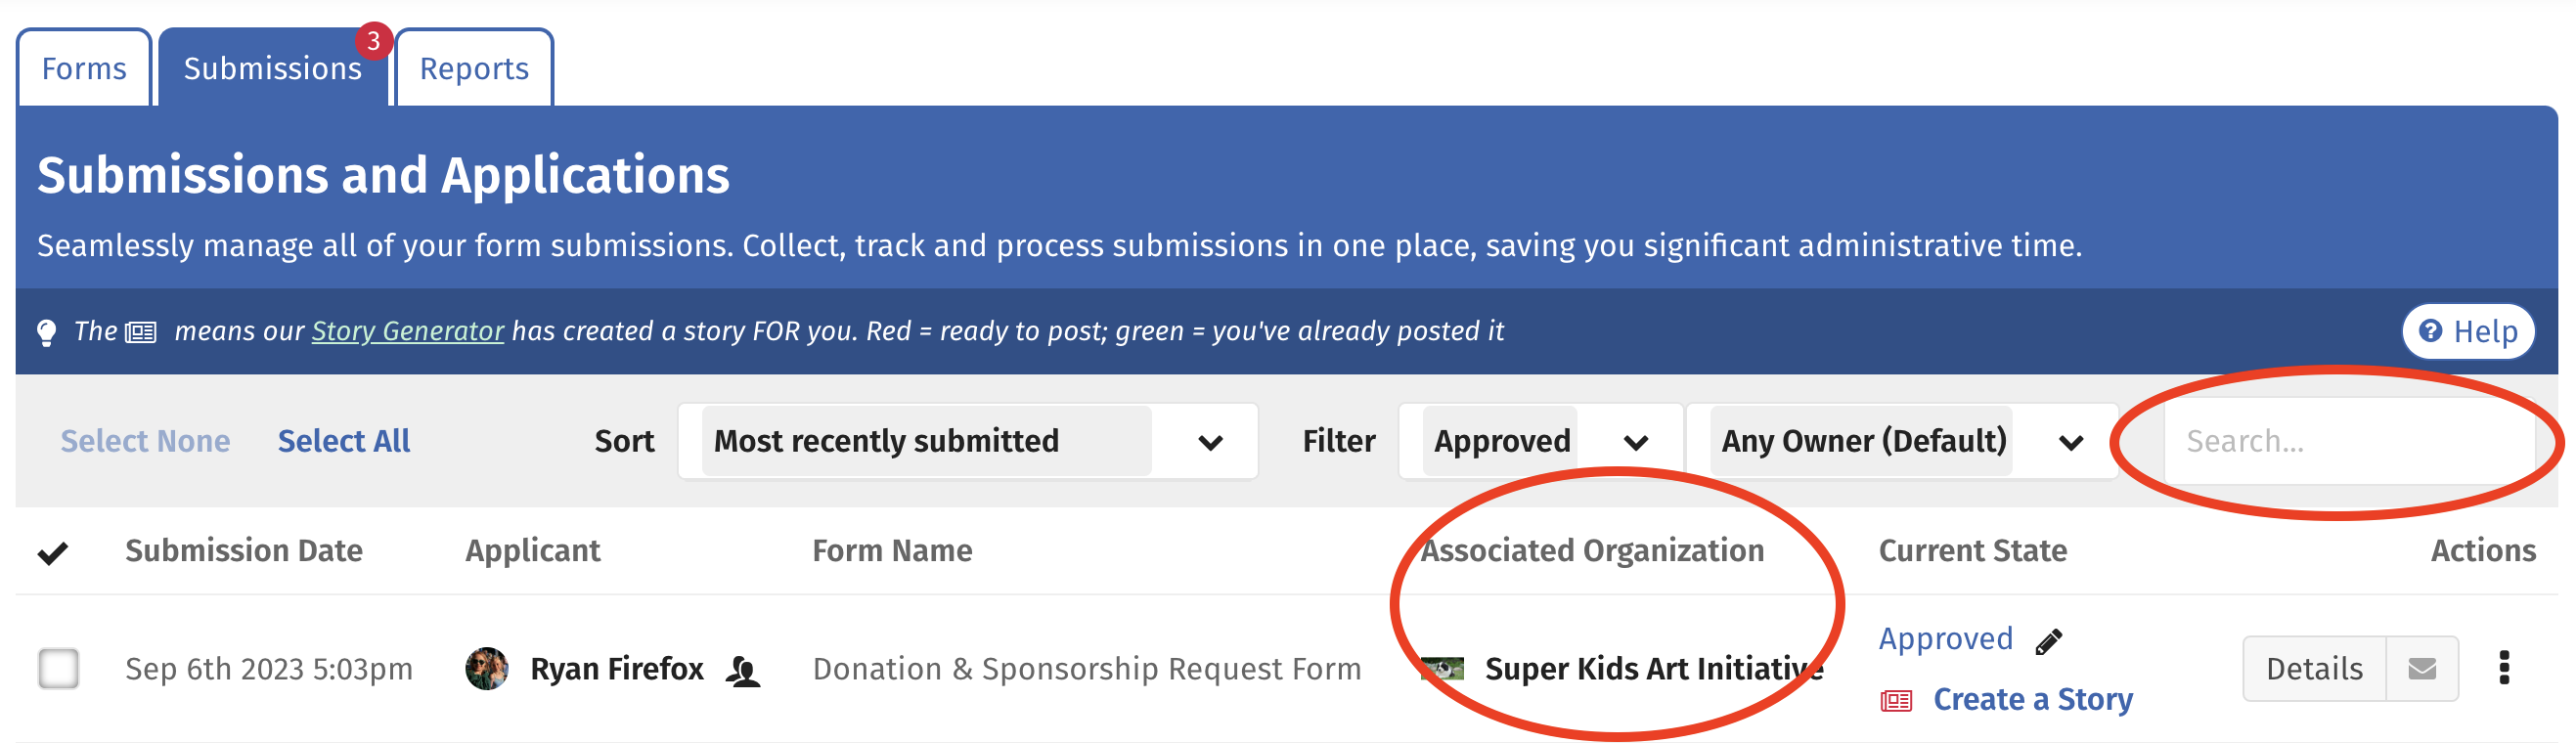Open the three-dot more actions menu
Viewport: 2576px width, 743px height.
click(x=2503, y=667)
